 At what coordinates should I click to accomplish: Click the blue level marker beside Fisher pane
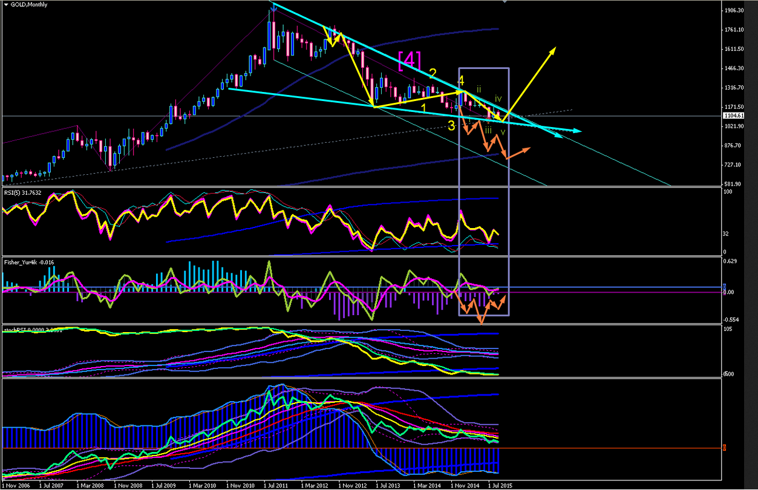coord(725,287)
